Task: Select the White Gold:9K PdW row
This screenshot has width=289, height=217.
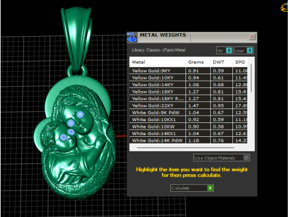Action: click(x=188, y=113)
